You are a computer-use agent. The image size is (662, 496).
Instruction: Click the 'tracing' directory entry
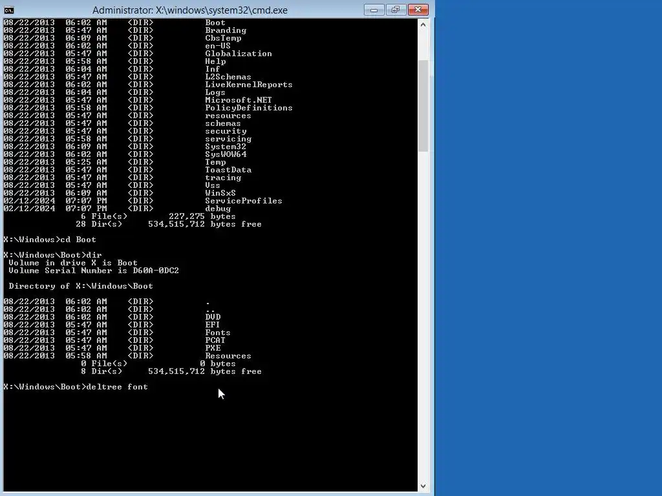point(223,178)
